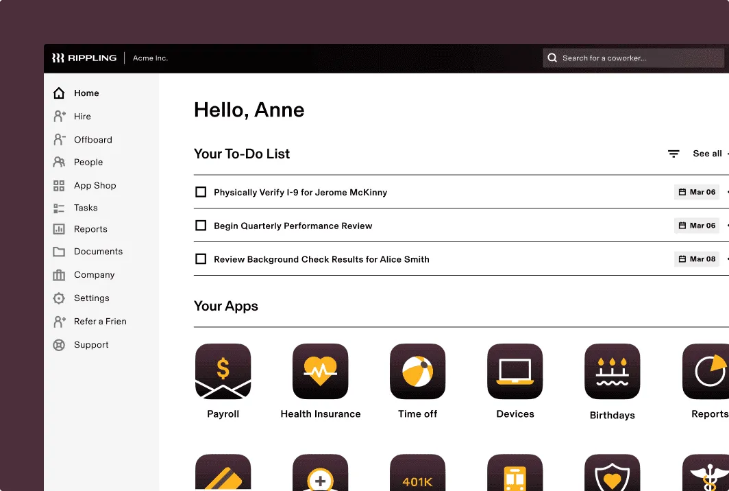Check off Physically Verify I-9 for Jerome McKinny
This screenshot has width=729, height=491.
click(x=201, y=191)
